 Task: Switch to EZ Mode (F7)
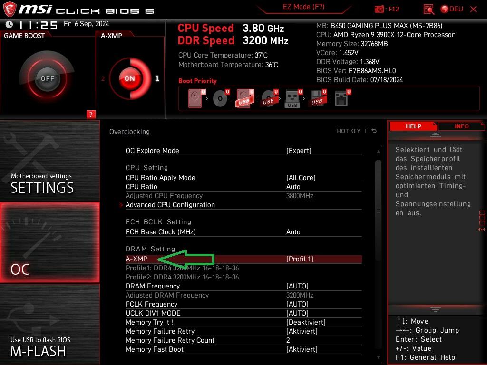click(304, 7)
